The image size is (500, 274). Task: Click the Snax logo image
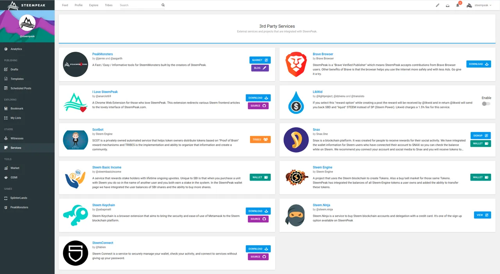(x=296, y=140)
